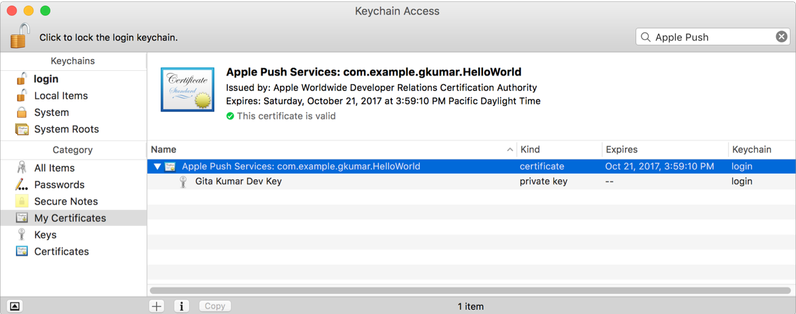
Task: Click the info button in bottom bar
Action: 182,306
